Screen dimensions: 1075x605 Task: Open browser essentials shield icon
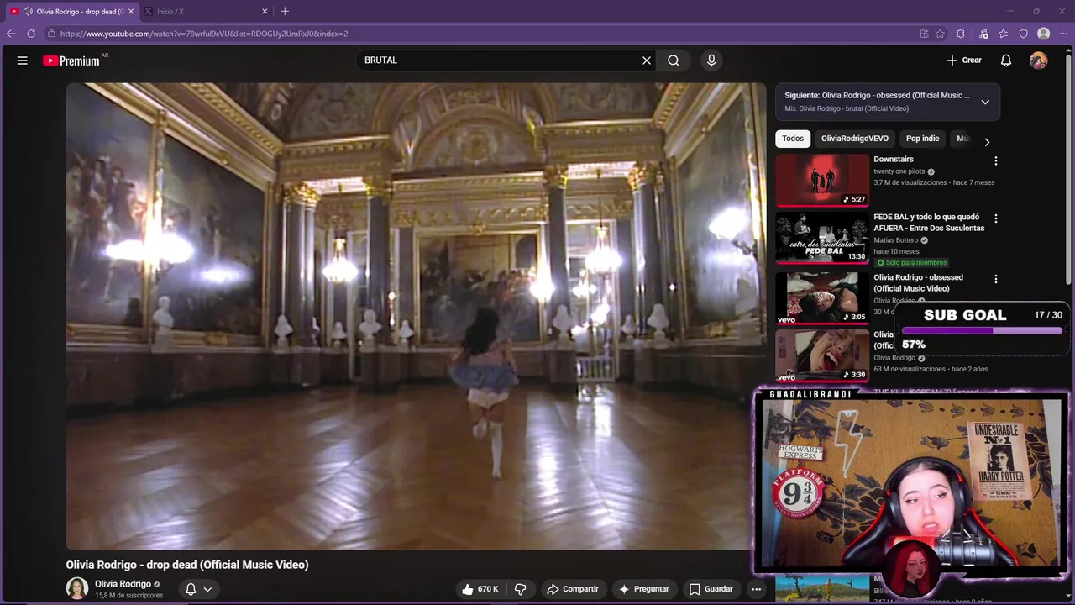coord(1024,34)
